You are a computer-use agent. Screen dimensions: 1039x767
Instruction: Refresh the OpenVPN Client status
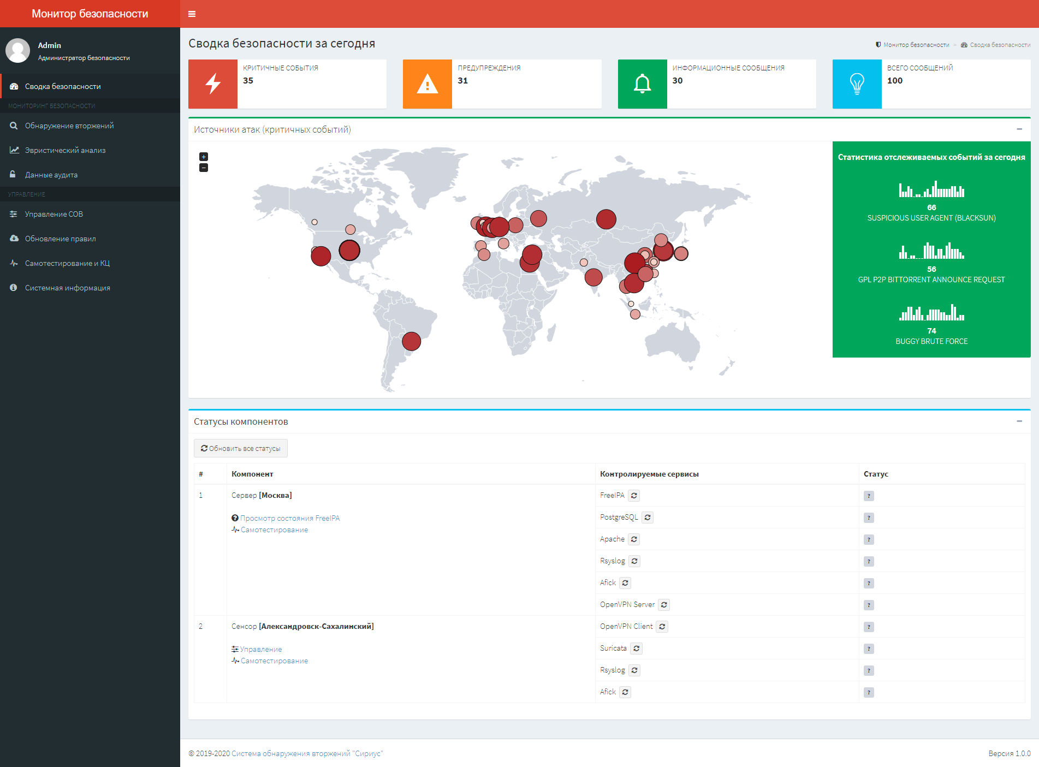pyautogui.click(x=662, y=627)
